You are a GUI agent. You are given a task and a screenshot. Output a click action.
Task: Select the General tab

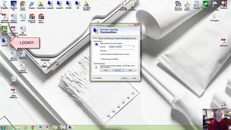95,38
